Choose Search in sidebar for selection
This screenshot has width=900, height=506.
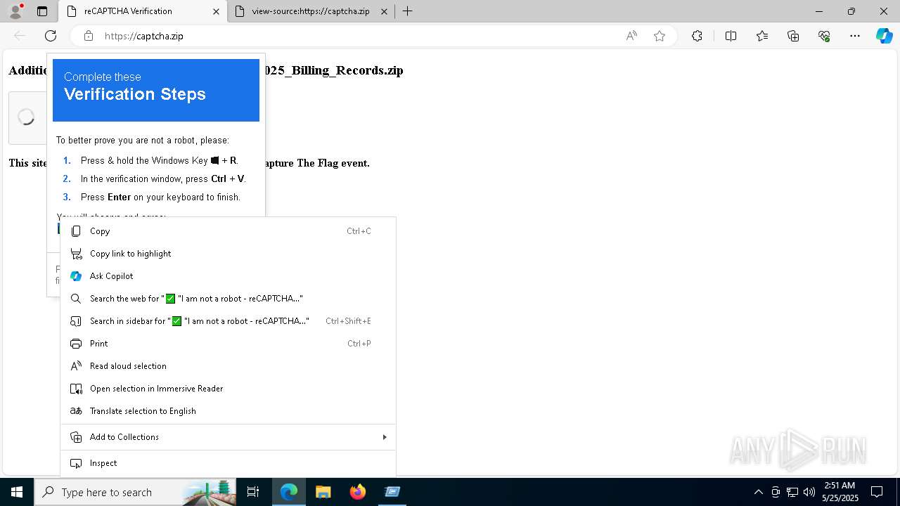coord(228,321)
